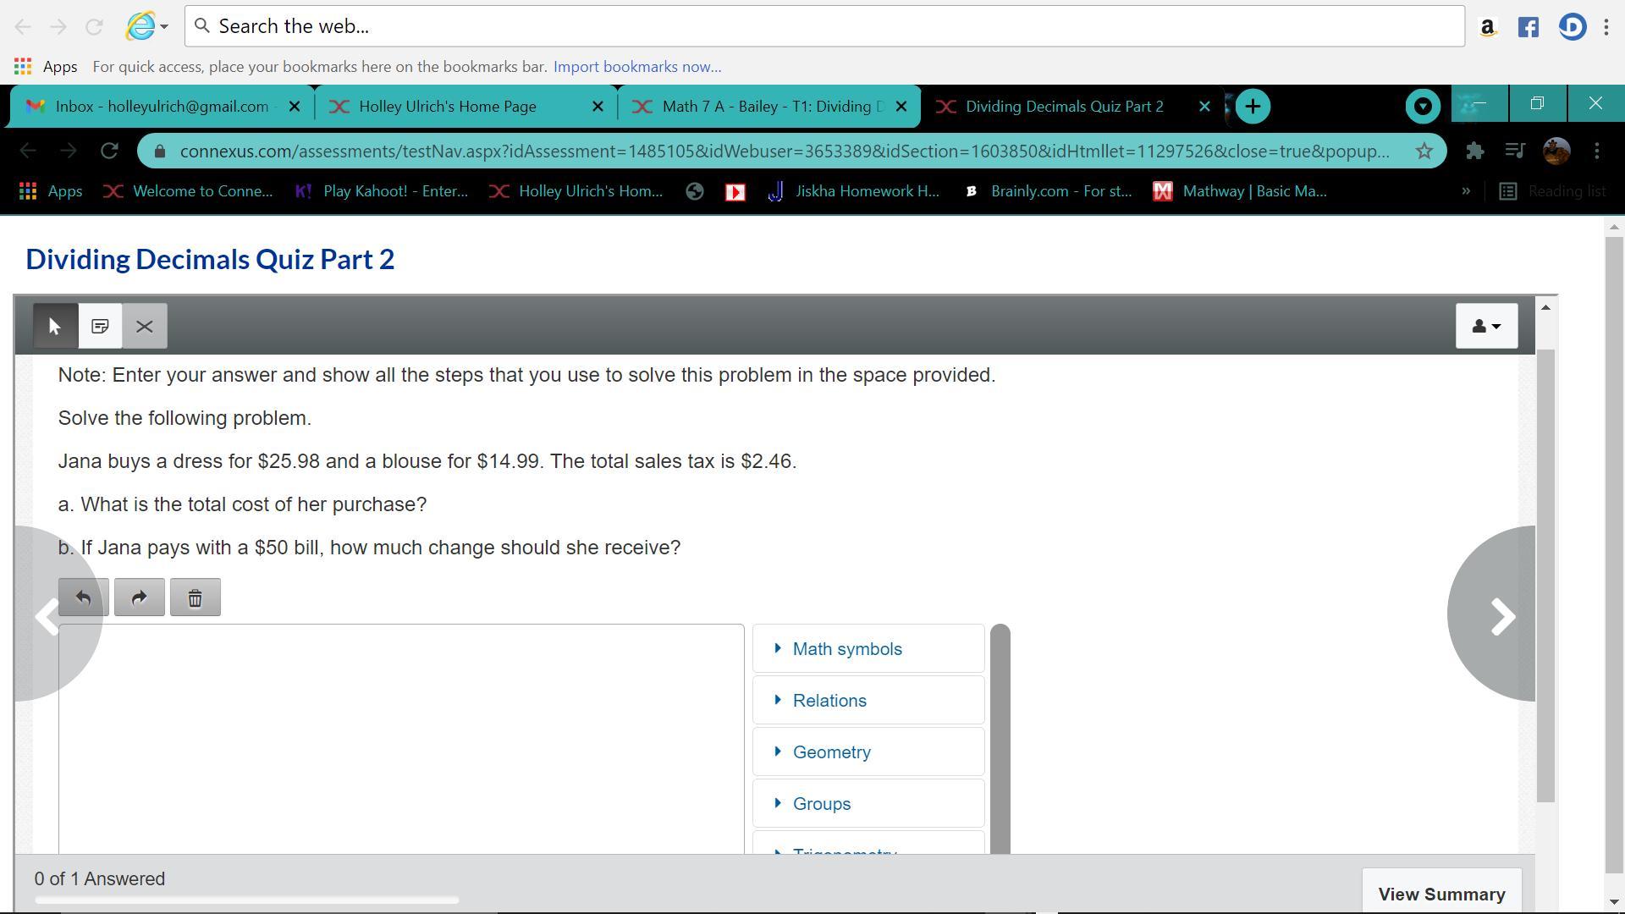Image resolution: width=1625 pixels, height=914 pixels.
Task: Go to next question arrow
Action: point(1501,615)
